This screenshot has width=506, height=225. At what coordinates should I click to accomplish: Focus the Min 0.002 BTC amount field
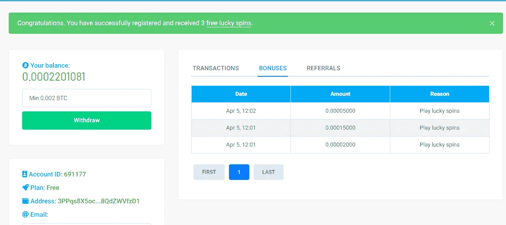86,98
